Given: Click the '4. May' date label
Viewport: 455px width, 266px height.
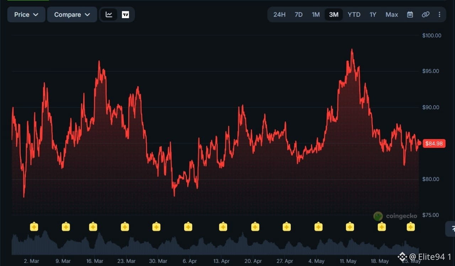Looking at the screenshot, I should (x=316, y=261).
